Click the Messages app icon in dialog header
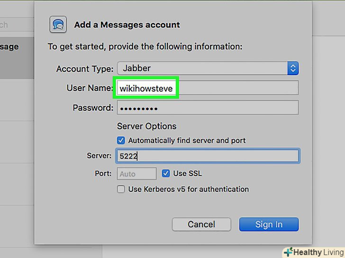The height and width of the screenshot is (258, 345). tap(58, 25)
